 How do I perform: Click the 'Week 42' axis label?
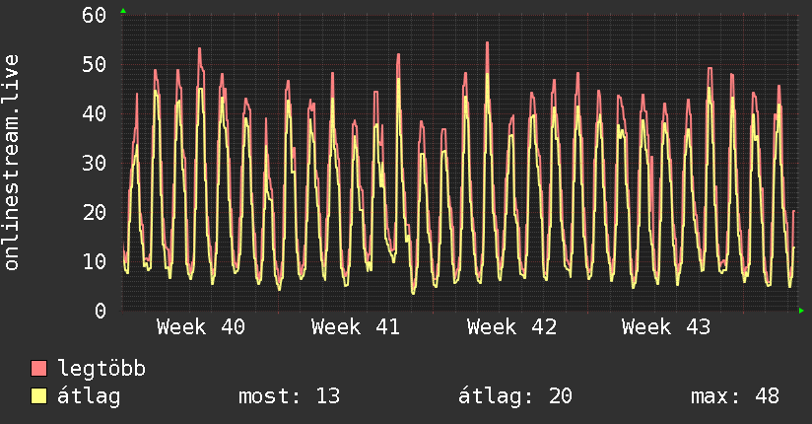(511, 327)
